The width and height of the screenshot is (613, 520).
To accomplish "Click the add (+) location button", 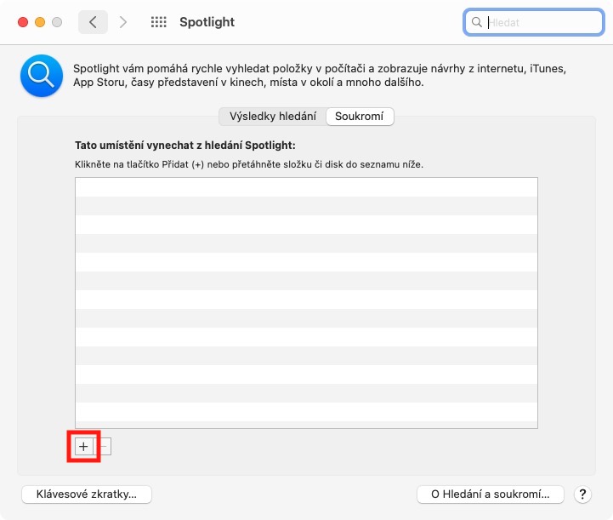I will coord(83,447).
